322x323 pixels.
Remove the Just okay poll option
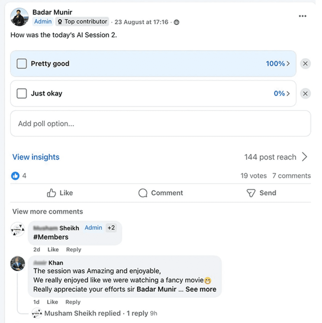pyautogui.click(x=305, y=94)
